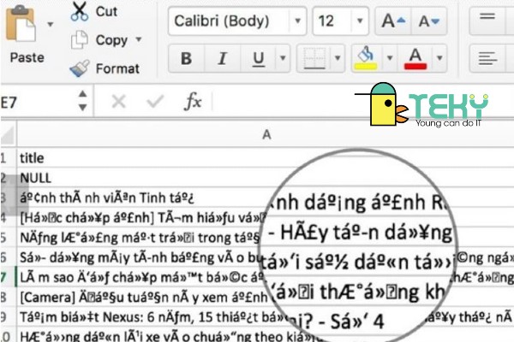Viewport: 514px width, 342px height.
Task: Expand the font size dropdown arrow
Action: tap(360, 21)
